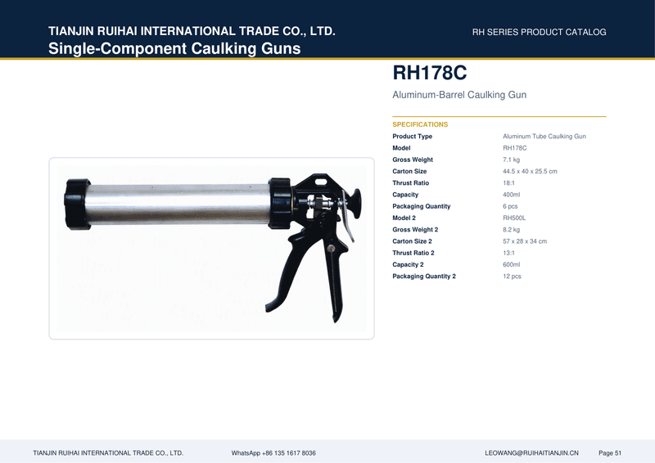This screenshot has width=655, height=463.
Task: Click the 'Packaging Quantity 2' label
Action: click(424, 276)
